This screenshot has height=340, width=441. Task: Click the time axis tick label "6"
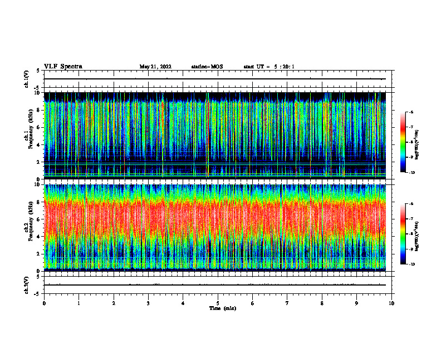point(253,303)
